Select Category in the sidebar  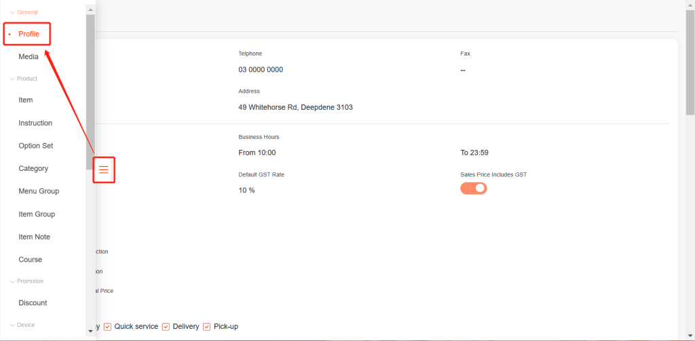point(33,168)
